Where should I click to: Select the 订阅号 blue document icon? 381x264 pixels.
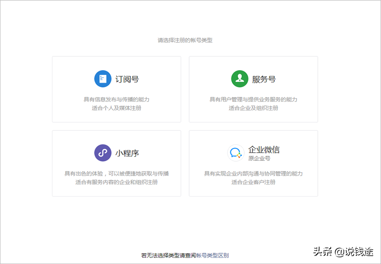[102, 79]
